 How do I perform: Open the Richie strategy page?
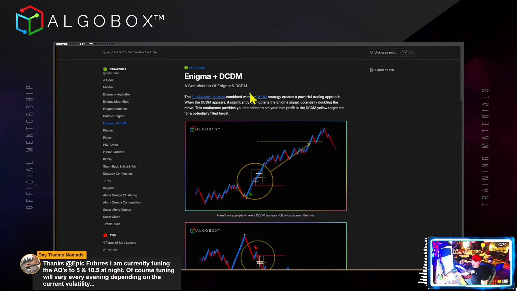(107, 159)
